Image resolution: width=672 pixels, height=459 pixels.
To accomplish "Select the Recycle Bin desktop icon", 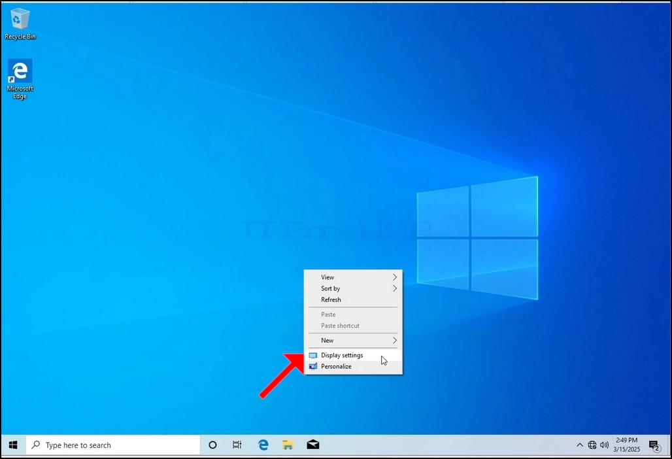I will coord(20,24).
